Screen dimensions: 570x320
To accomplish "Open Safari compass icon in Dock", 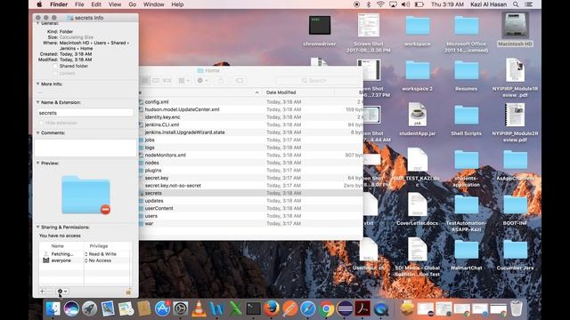I will [x=308, y=308].
